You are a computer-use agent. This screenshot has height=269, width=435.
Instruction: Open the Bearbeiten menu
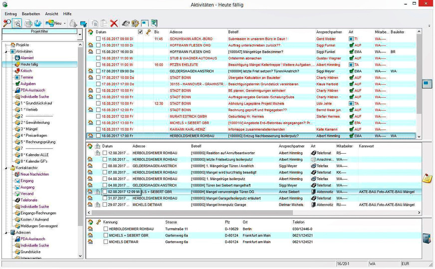(31, 13)
